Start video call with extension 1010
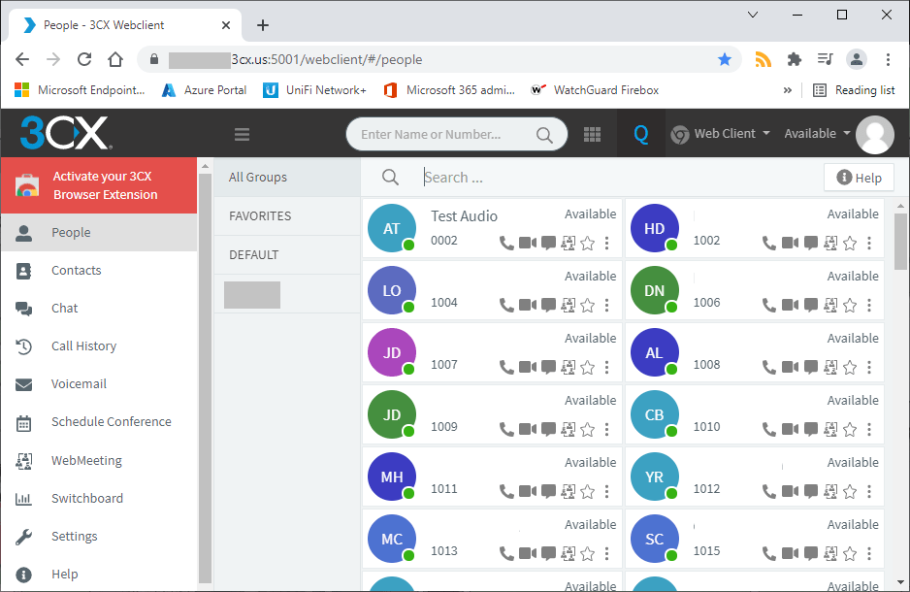This screenshot has height=592, width=910. 790,429
